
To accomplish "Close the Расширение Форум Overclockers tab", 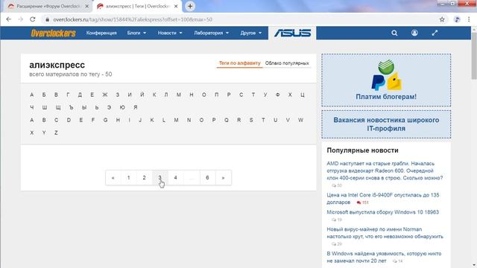I will [x=86, y=6].
